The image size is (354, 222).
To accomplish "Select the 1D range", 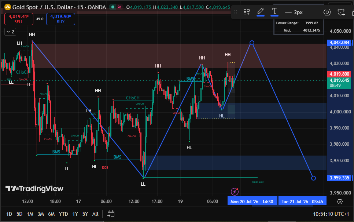I will [x=9, y=214].
